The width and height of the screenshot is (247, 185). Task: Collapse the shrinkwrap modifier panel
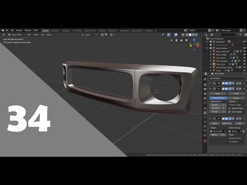[x=210, y=119]
